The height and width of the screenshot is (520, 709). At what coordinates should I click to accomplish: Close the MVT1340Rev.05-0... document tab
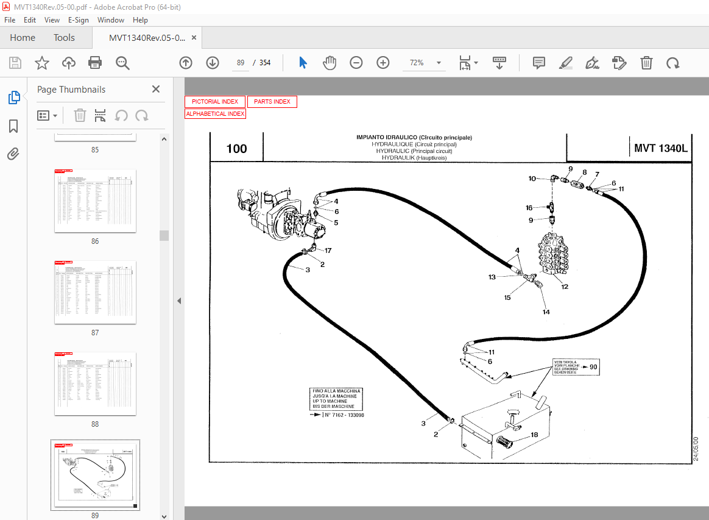(x=194, y=38)
